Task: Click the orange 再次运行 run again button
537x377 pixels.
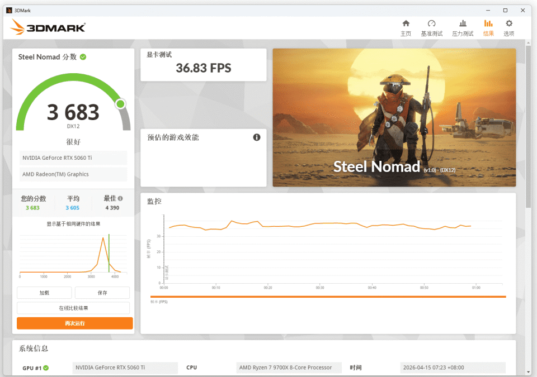Action: pyautogui.click(x=74, y=323)
